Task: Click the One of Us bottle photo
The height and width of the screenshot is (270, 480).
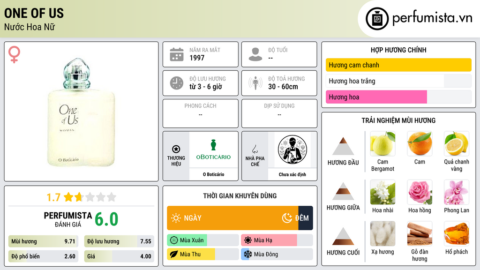Action: [81, 112]
